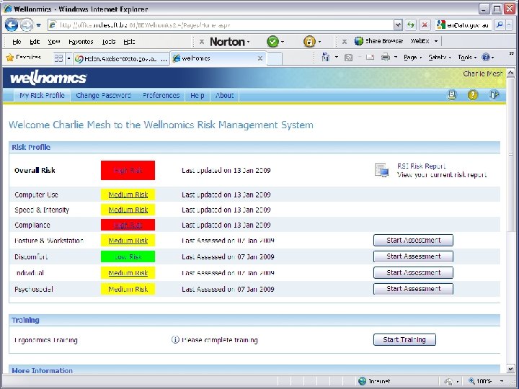Screen dimensions: 519x389
Task: Click the info icon beside Please complete training
Action: point(175,340)
